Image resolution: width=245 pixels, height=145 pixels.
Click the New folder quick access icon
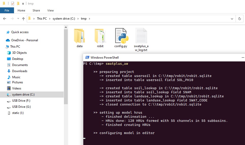click(x=18, y=4)
